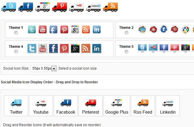Click the red Pinterest truck in top preview
This screenshot has height=127, width=194.
pos(60,7)
